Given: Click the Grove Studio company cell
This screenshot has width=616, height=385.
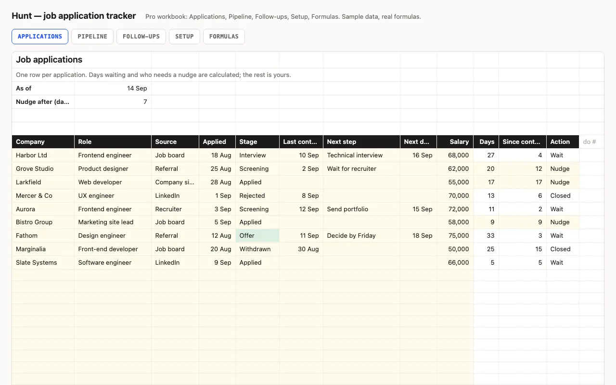Looking at the screenshot, I should [x=43, y=169].
